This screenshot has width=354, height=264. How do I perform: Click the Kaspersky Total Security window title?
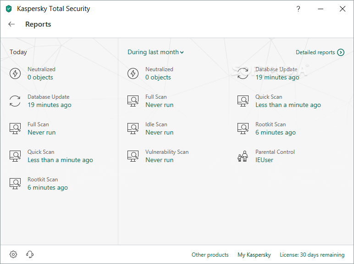[x=54, y=9]
